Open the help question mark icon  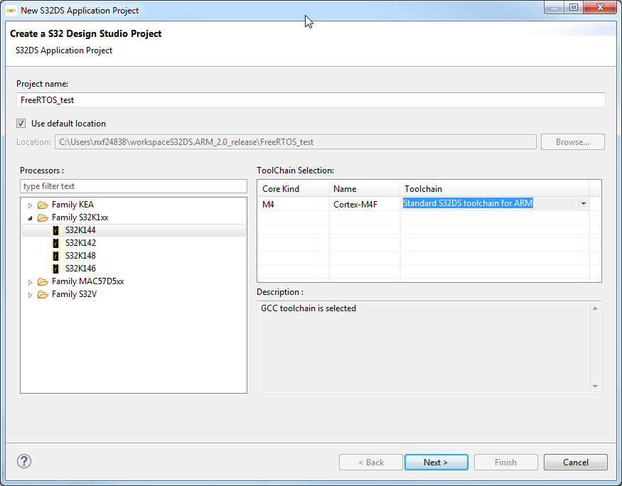[24, 461]
